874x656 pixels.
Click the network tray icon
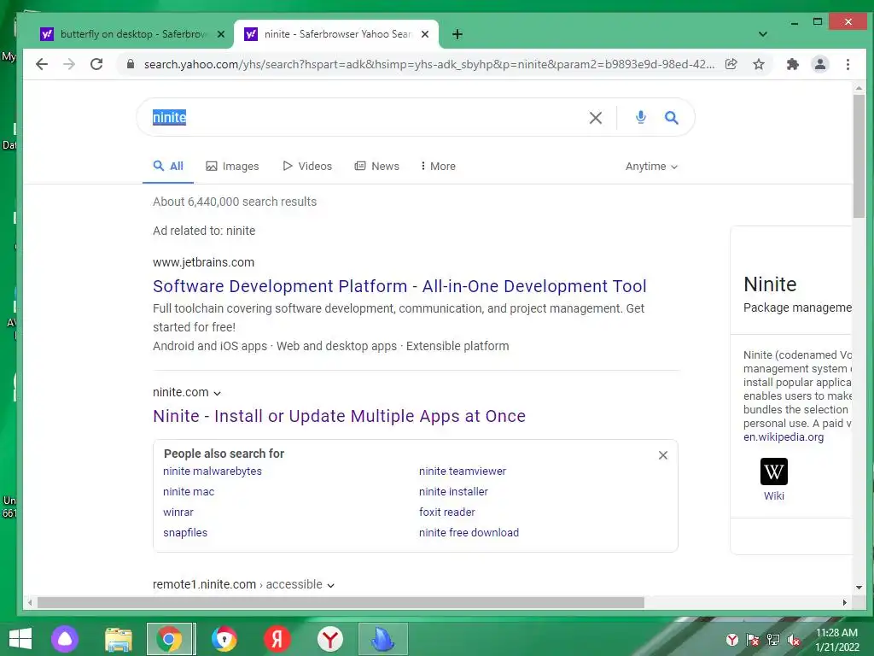pyautogui.click(x=773, y=640)
